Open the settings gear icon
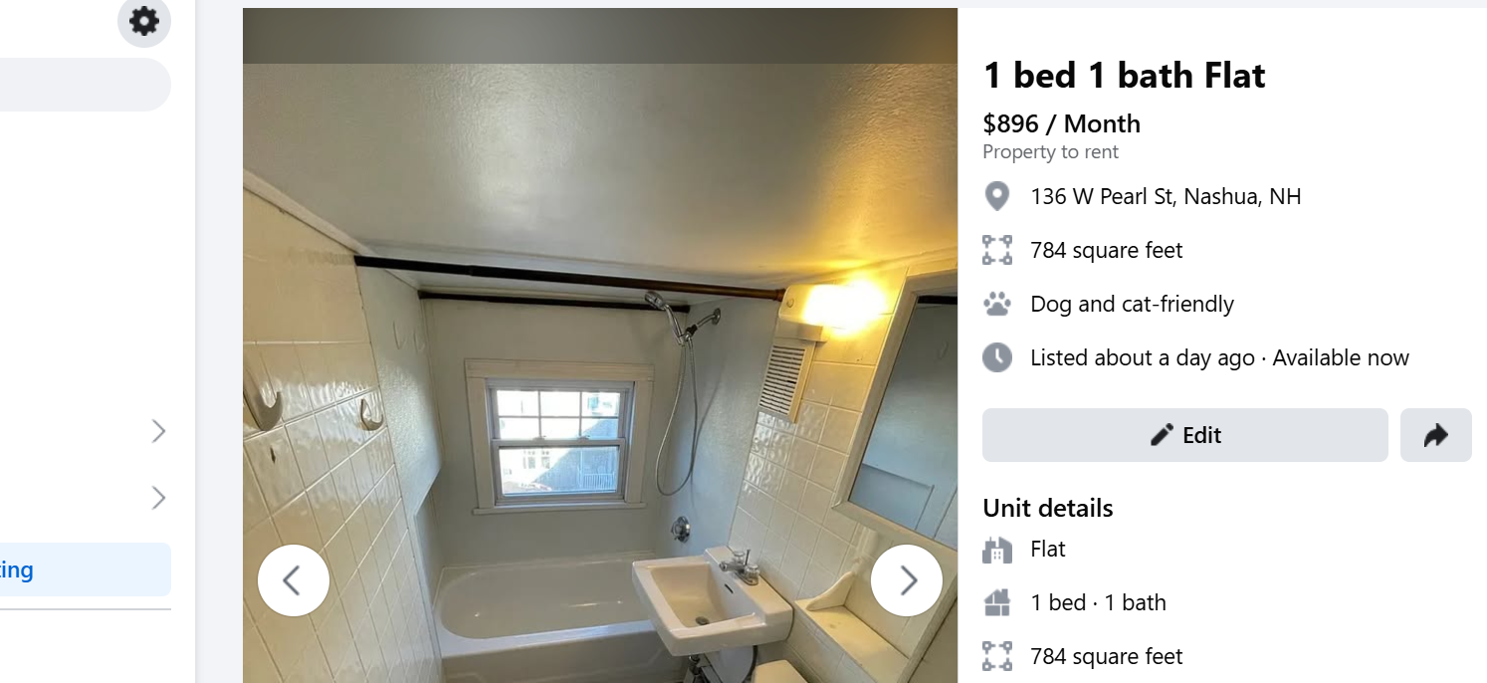1487x683 pixels. pos(144,21)
